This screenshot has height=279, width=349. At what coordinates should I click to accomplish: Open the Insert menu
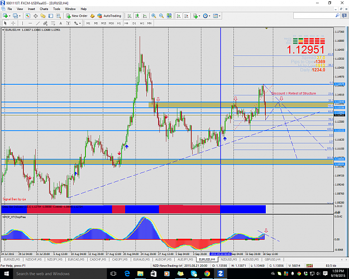pos(31,9)
